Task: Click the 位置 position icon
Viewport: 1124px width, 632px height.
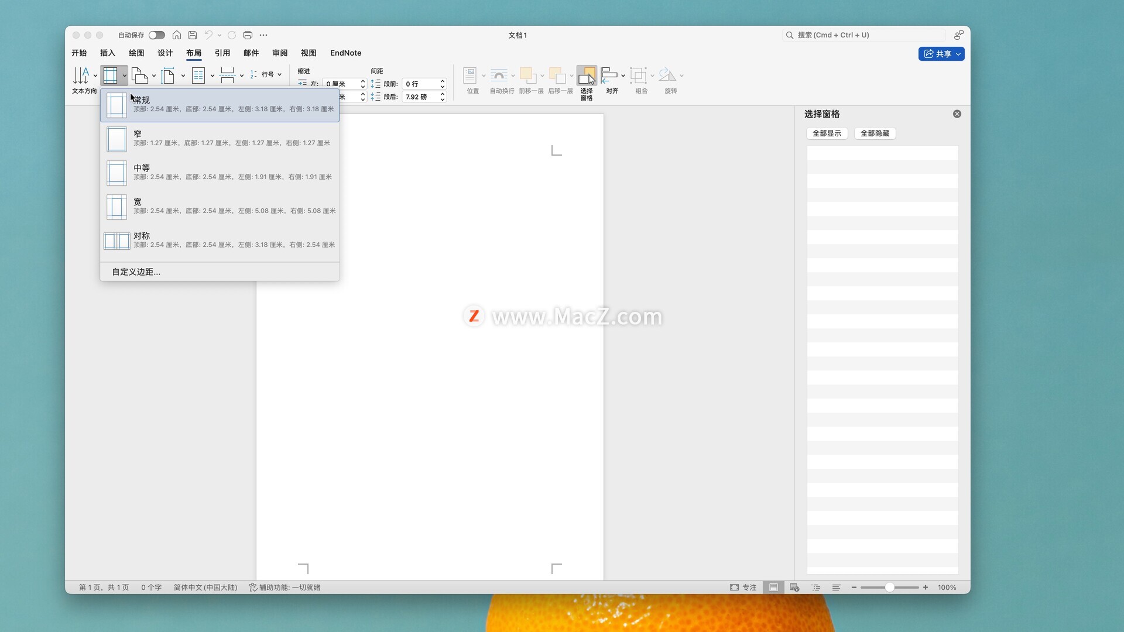Action: click(x=470, y=75)
